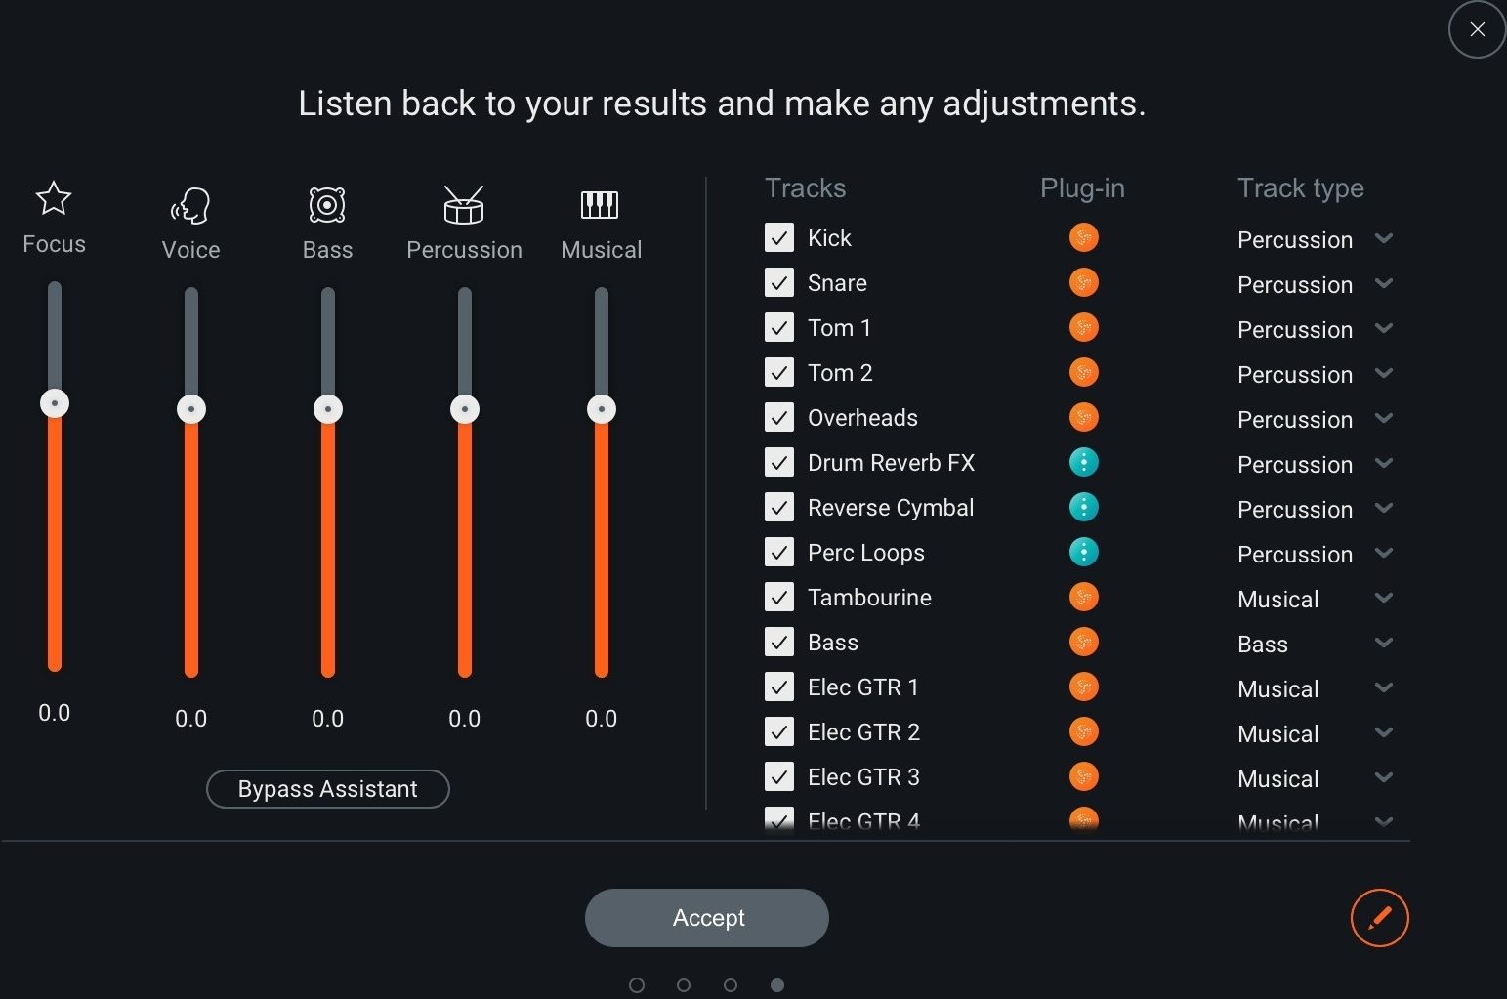The image size is (1507, 999).
Task: Go to the second step page dot
Action: click(684, 985)
